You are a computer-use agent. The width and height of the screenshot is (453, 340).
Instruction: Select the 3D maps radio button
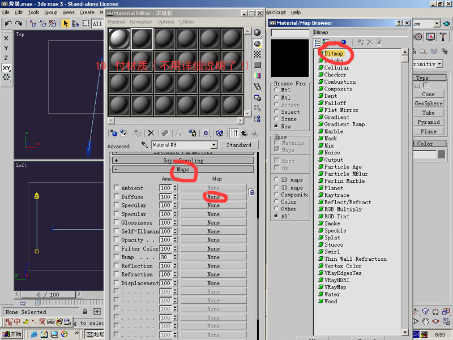(x=276, y=187)
